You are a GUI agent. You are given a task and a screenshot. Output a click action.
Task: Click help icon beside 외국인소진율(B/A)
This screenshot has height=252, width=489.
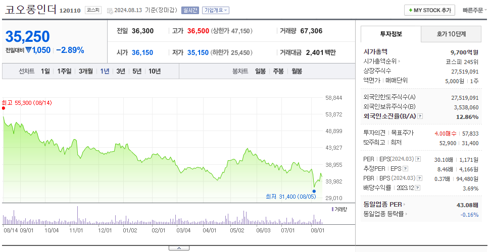pyautogui.click(x=420, y=116)
